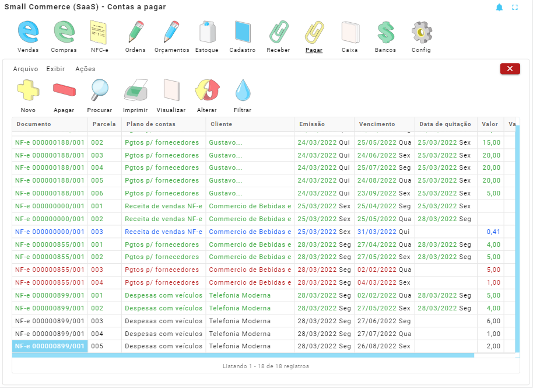
Task: Open the Compras module icon
Action: (64, 32)
